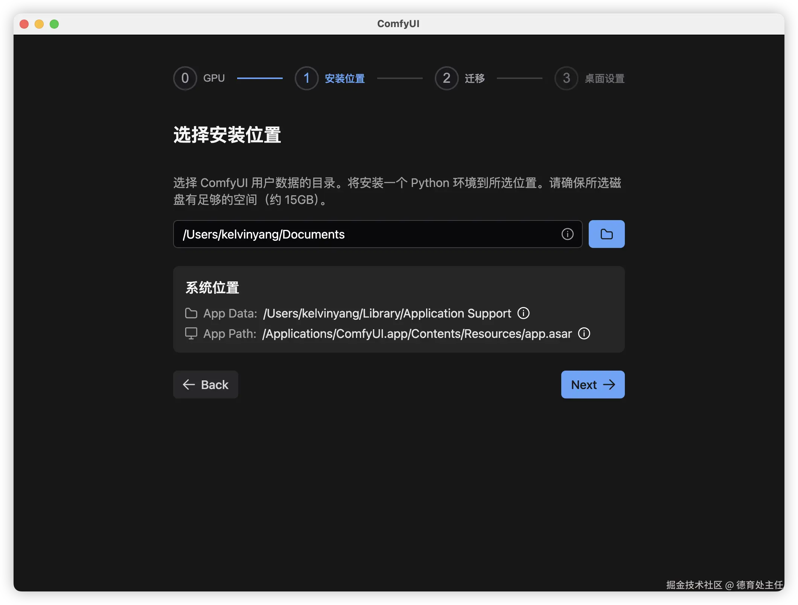This screenshot has width=798, height=605.
Task: Click the monitor icon beside App Path
Action: [191, 333]
